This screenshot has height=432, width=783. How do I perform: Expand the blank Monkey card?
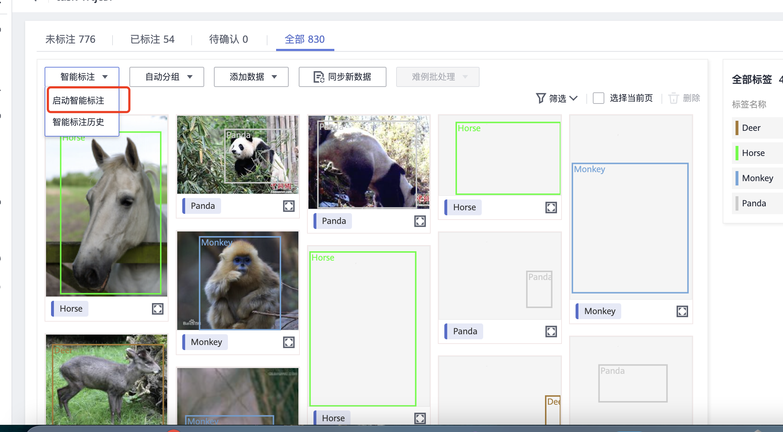(682, 311)
